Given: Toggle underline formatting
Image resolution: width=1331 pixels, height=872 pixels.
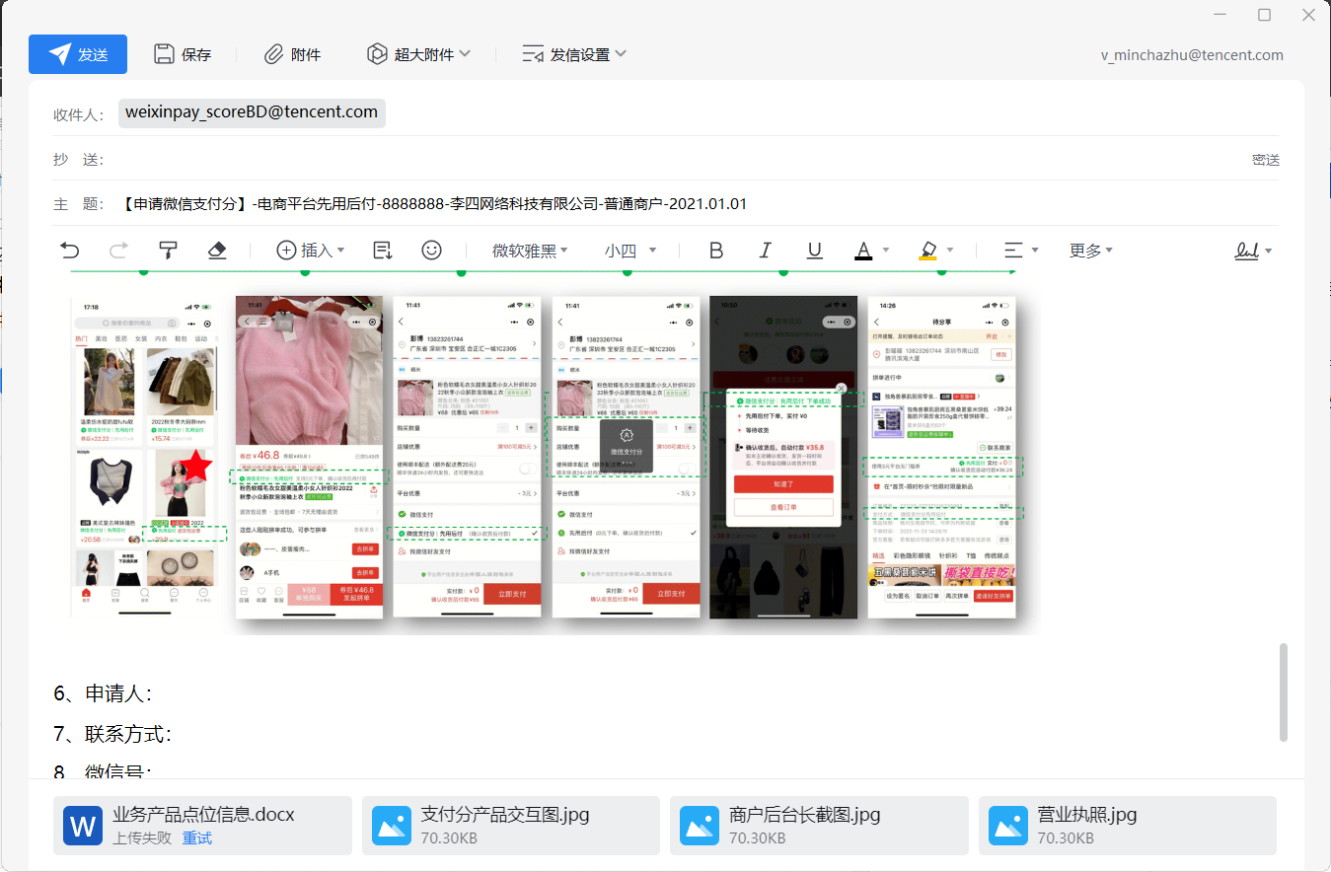Looking at the screenshot, I should [x=814, y=251].
